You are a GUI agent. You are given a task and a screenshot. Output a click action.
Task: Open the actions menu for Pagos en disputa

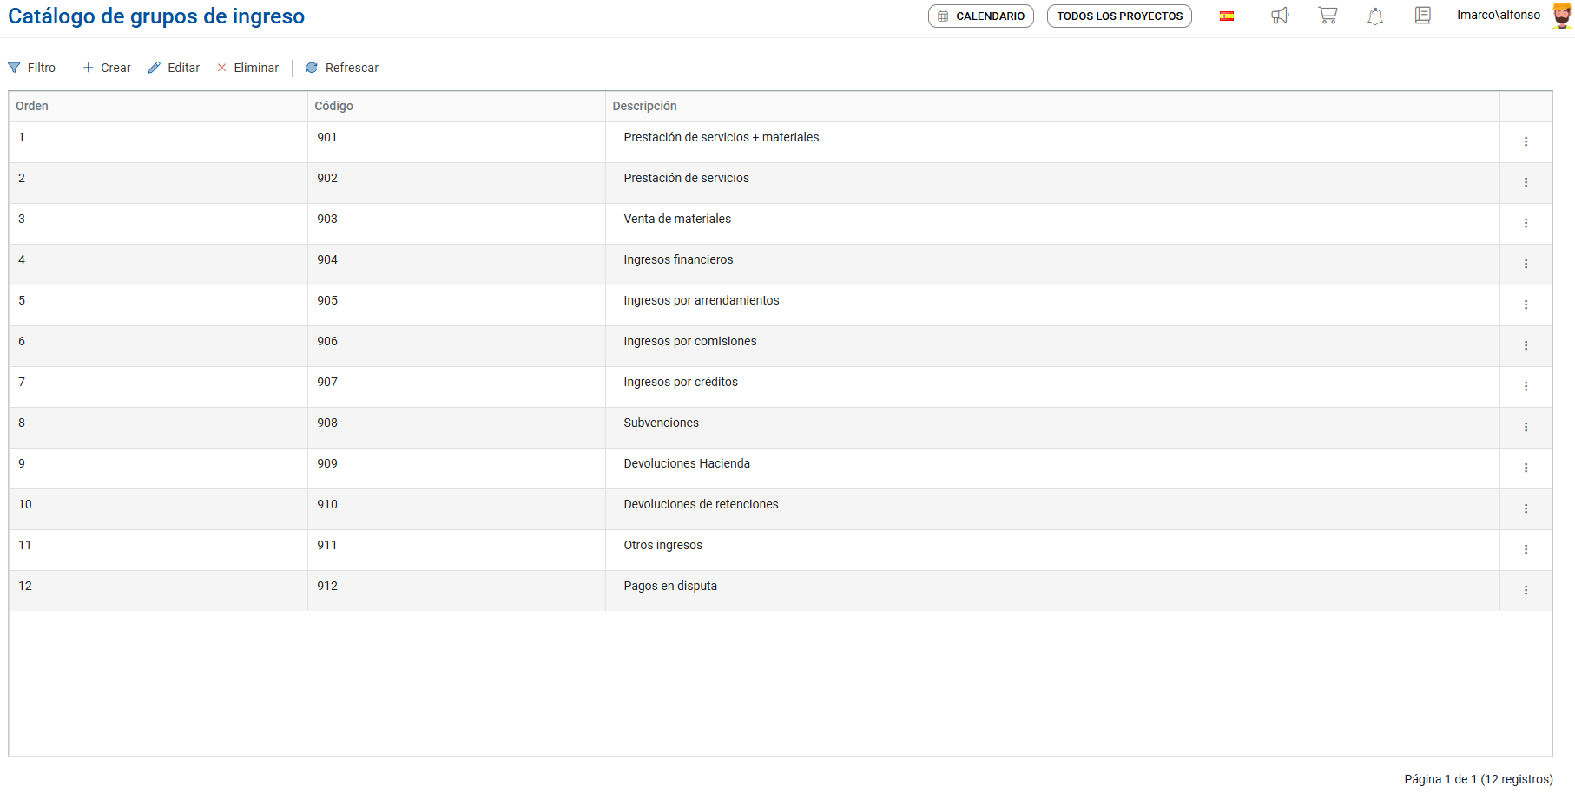point(1526,590)
